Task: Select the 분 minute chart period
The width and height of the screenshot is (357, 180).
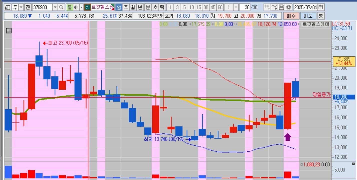Action: pyautogui.click(x=147, y=7)
